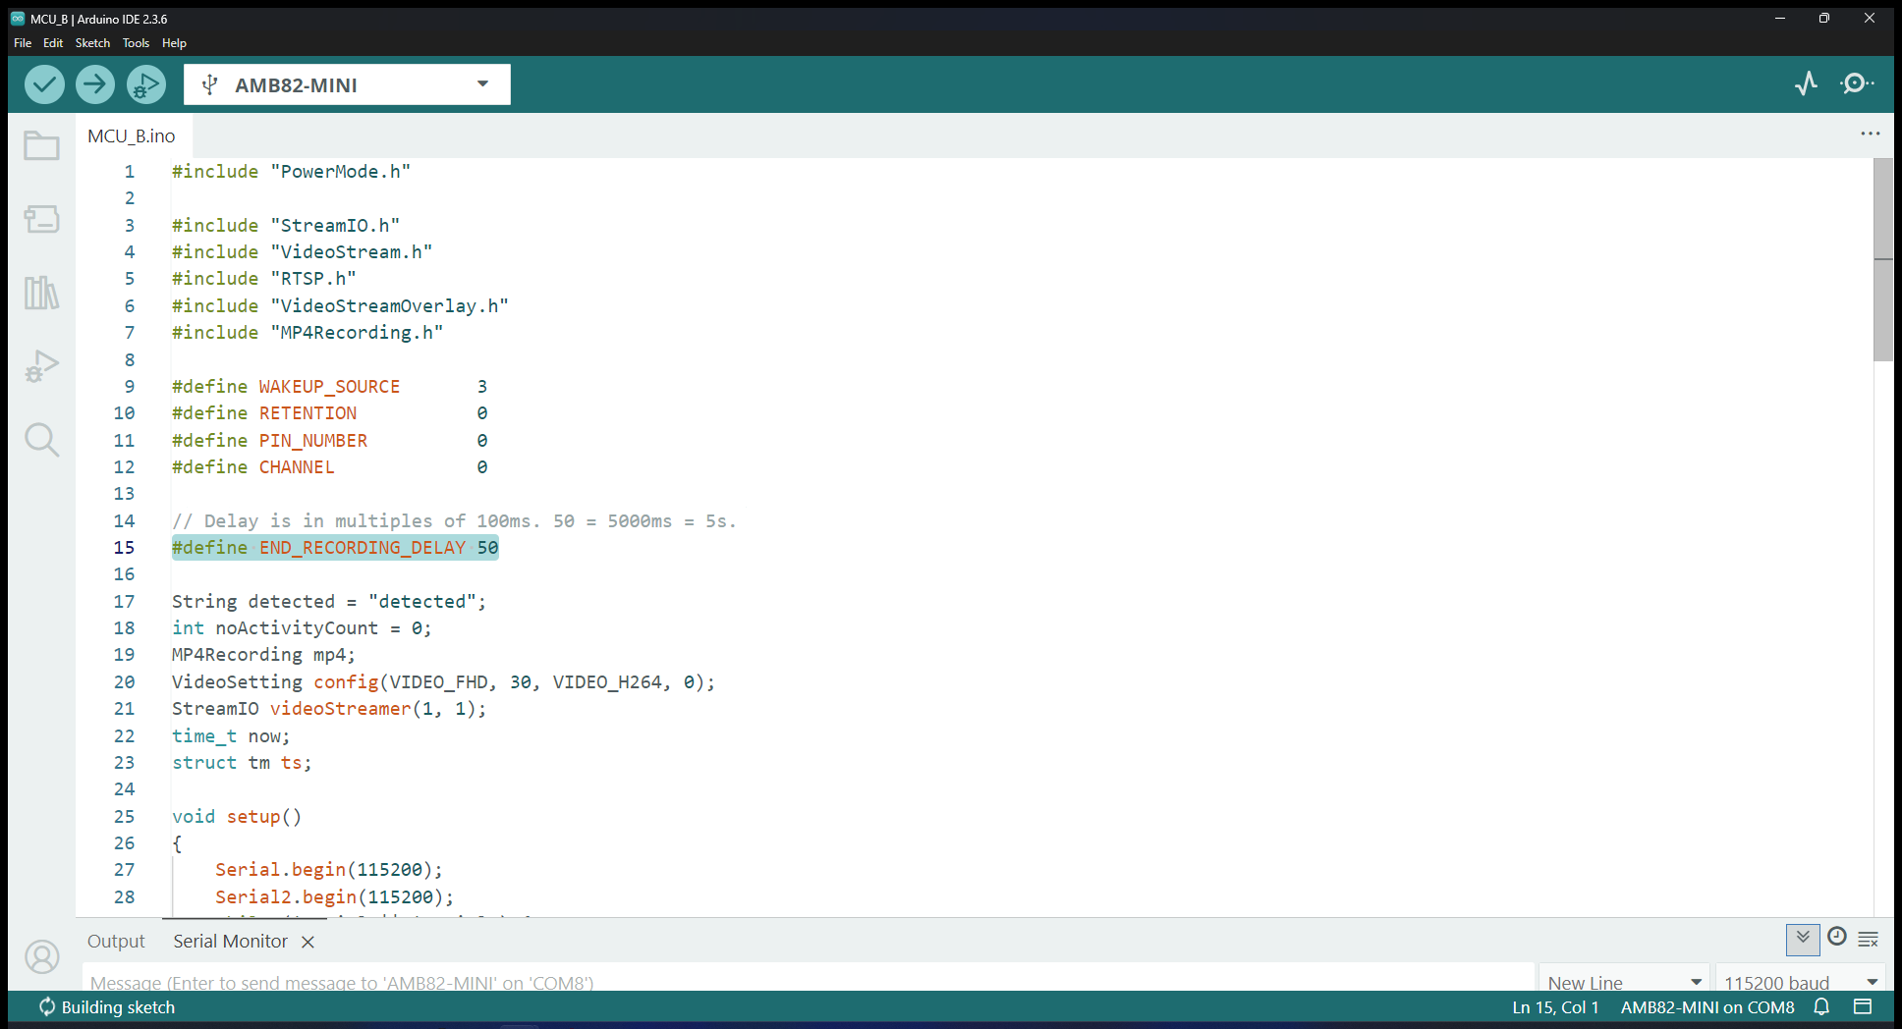The width and height of the screenshot is (1902, 1029).
Task: Clear the Serial Monitor output
Action: tap(1869, 940)
